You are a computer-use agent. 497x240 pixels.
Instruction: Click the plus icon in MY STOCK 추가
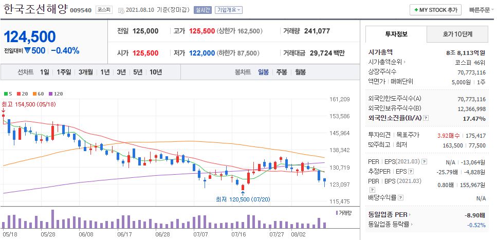point(416,10)
